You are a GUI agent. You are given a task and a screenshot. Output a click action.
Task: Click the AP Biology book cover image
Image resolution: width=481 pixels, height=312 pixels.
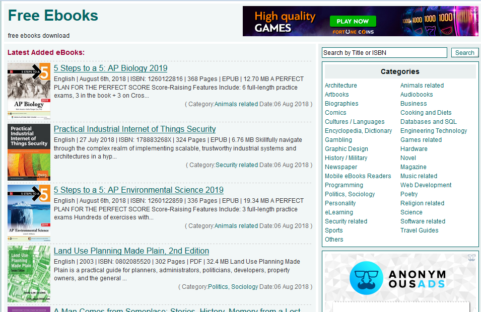pyautogui.click(x=29, y=91)
